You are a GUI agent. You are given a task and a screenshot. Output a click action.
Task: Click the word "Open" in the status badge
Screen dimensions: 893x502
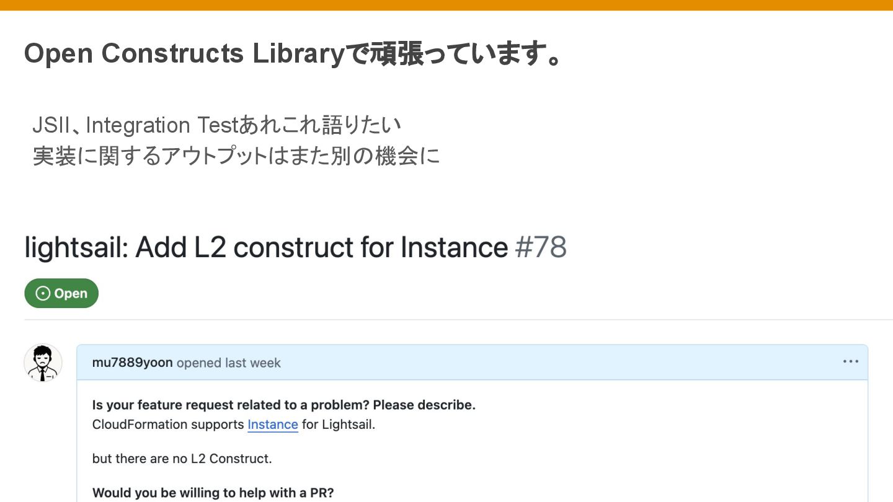(x=71, y=294)
